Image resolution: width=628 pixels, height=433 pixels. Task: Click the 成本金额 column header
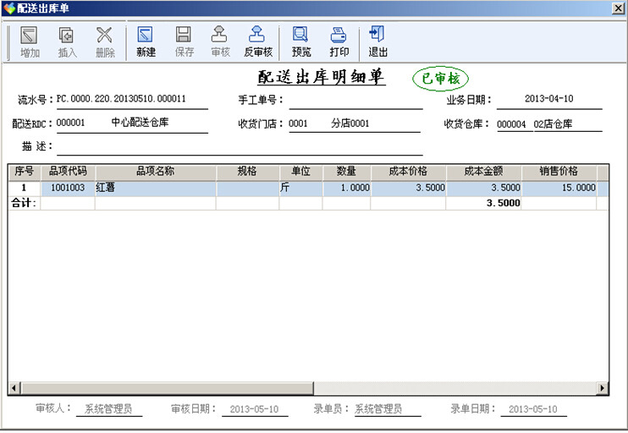[x=483, y=171]
